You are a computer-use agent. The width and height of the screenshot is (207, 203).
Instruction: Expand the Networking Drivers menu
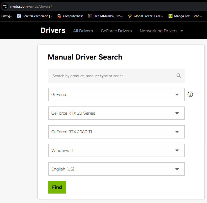point(161,31)
